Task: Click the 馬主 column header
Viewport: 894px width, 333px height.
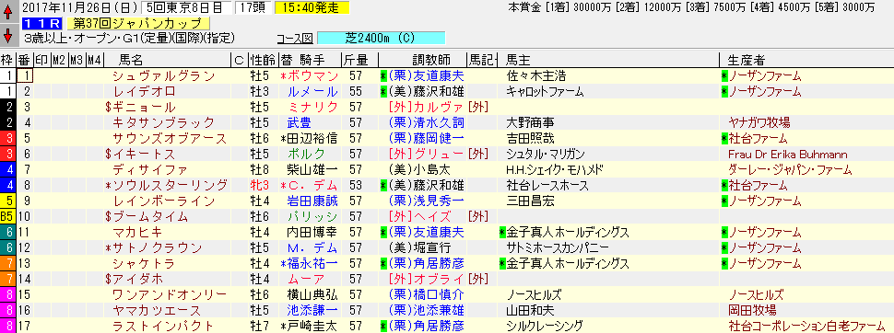Action: click(x=517, y=60)
